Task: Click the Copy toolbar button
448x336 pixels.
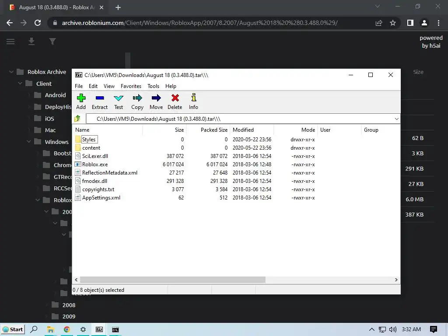Action: (x=137, y=101)
